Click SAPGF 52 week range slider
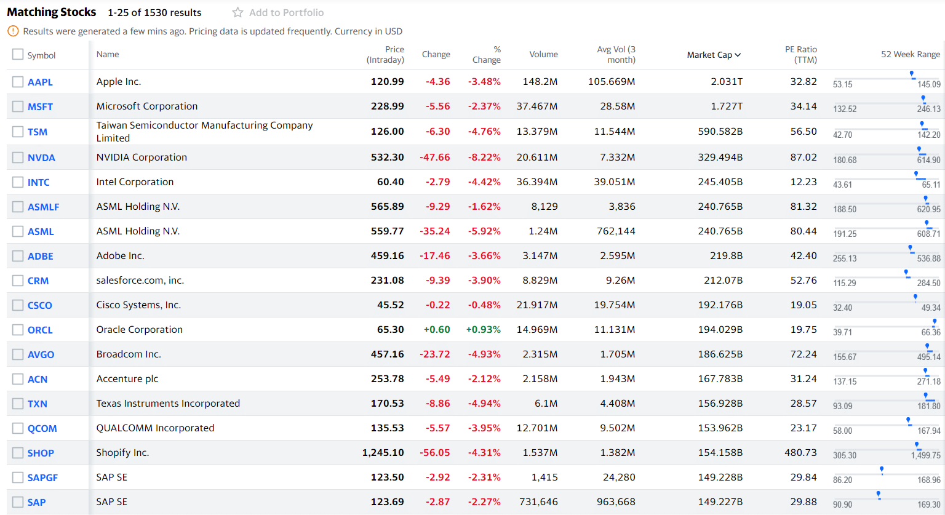 887,474
